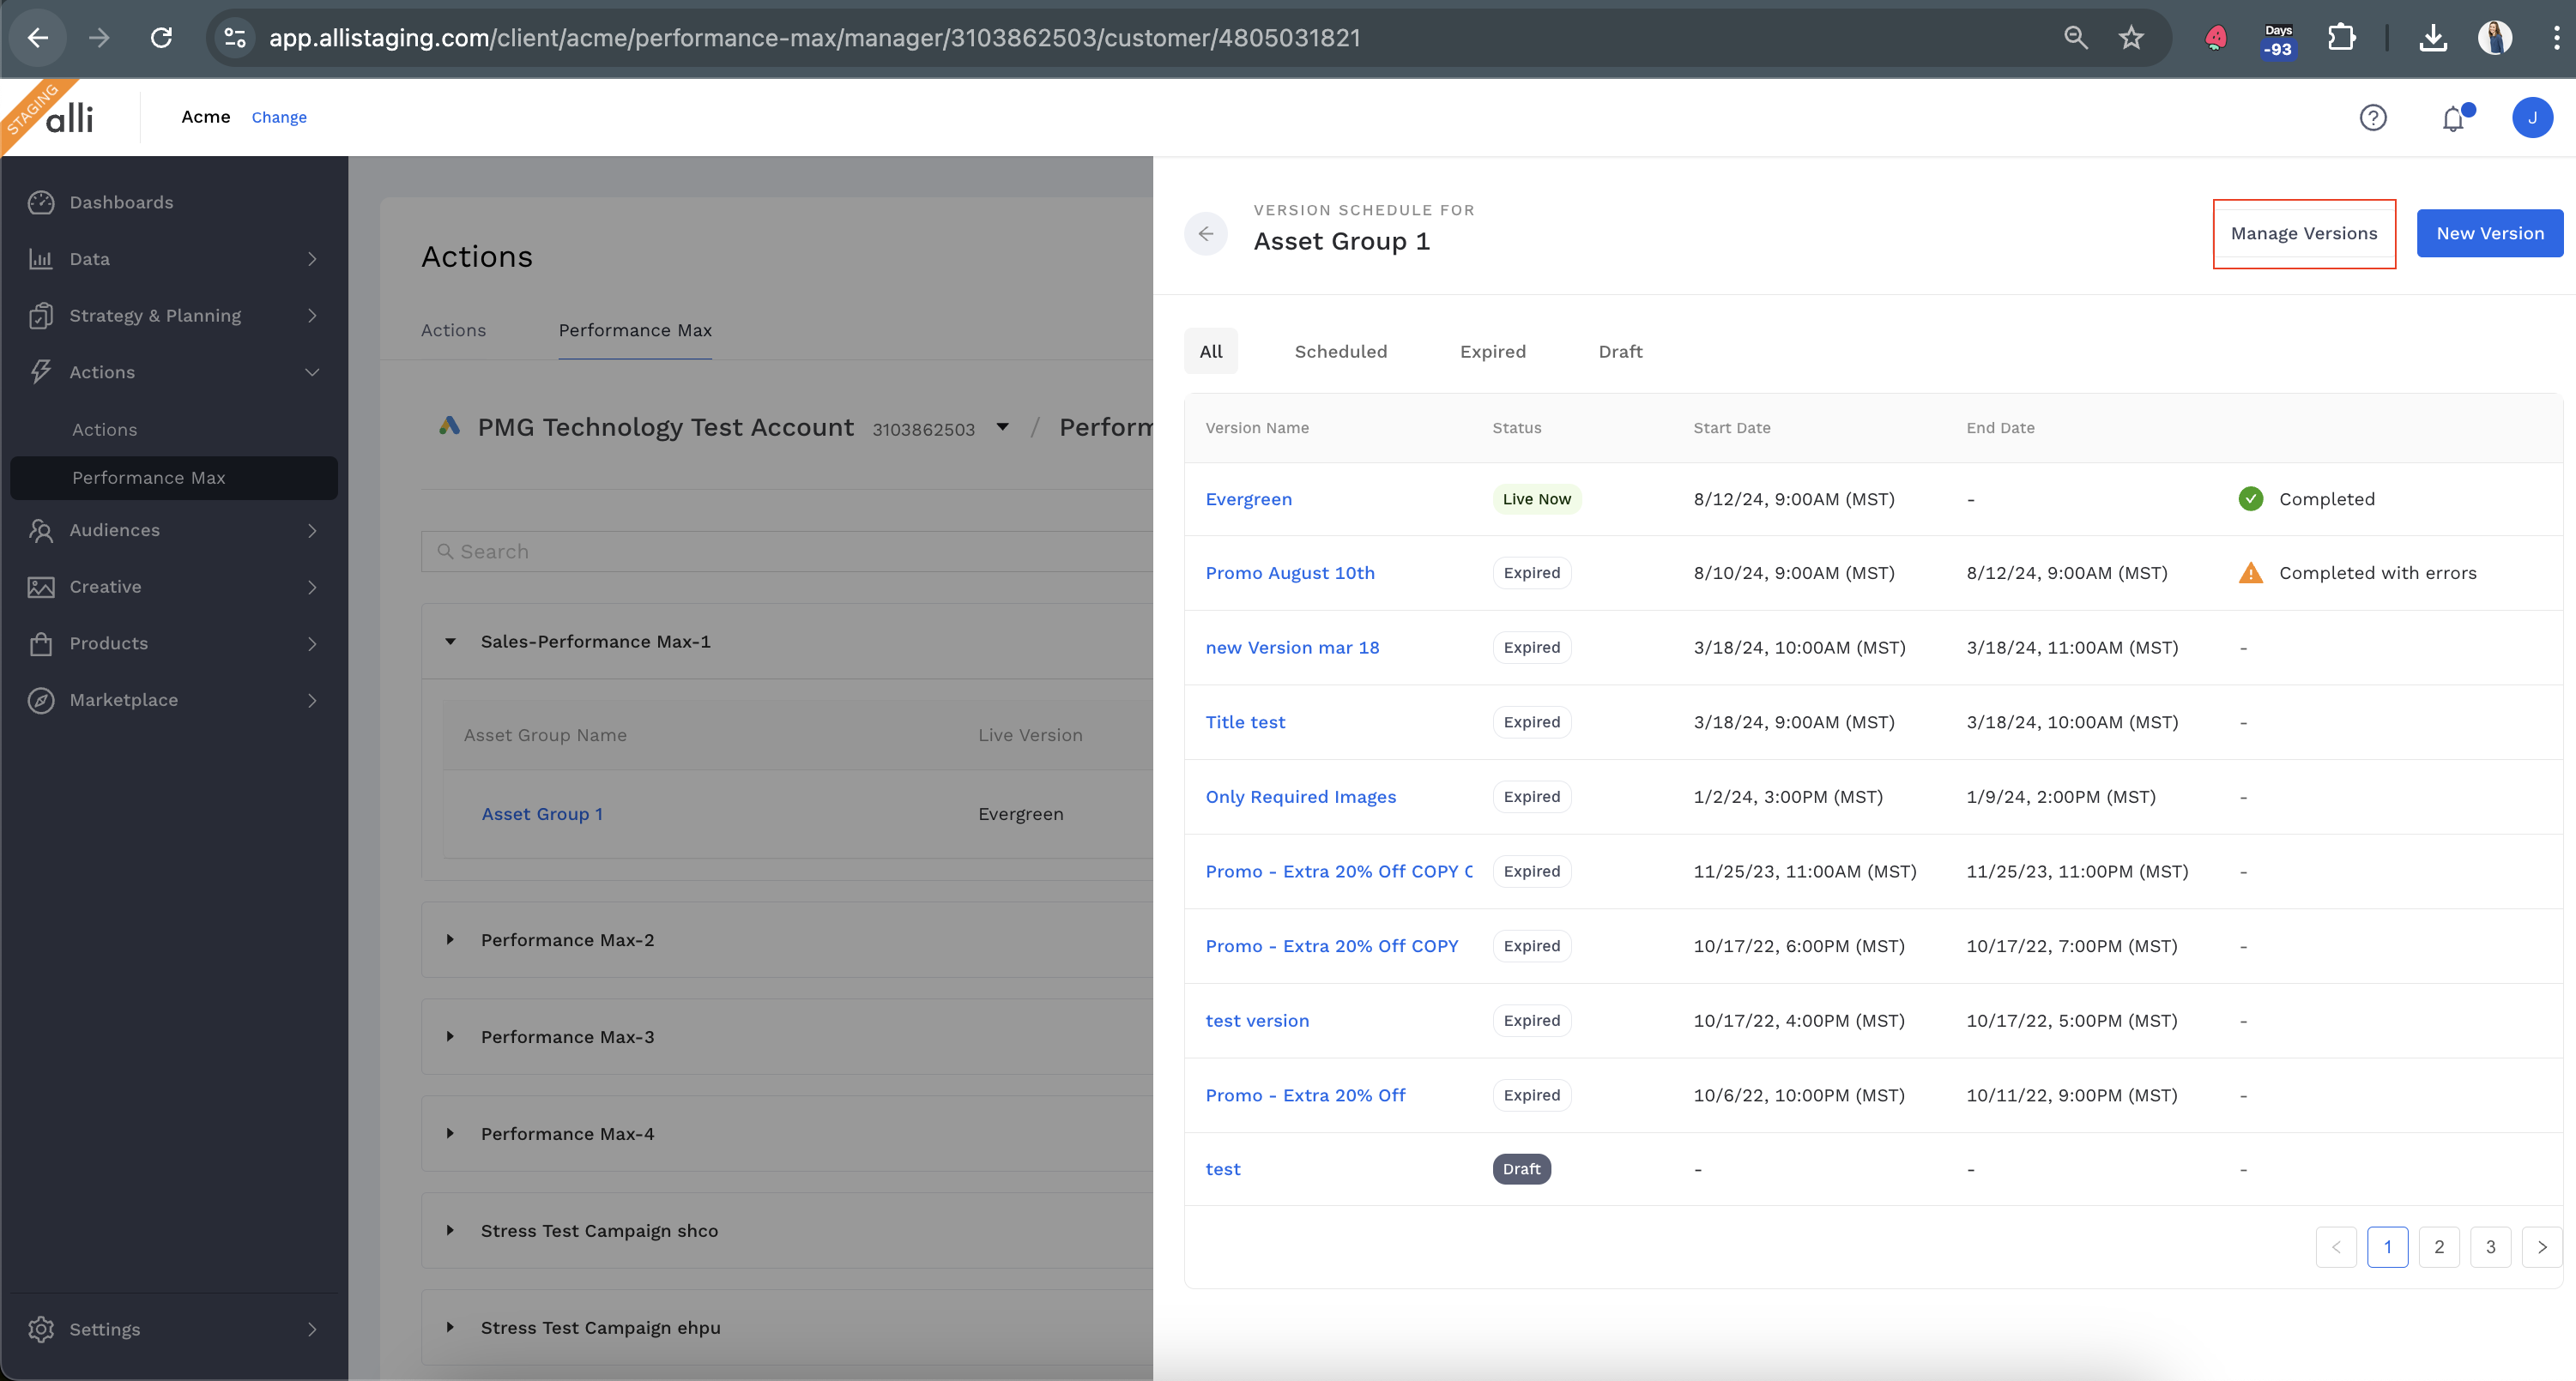Click the Settings gear in sidebar
Viewport: 2576px width, 1381px height.
coord(41,1328)
